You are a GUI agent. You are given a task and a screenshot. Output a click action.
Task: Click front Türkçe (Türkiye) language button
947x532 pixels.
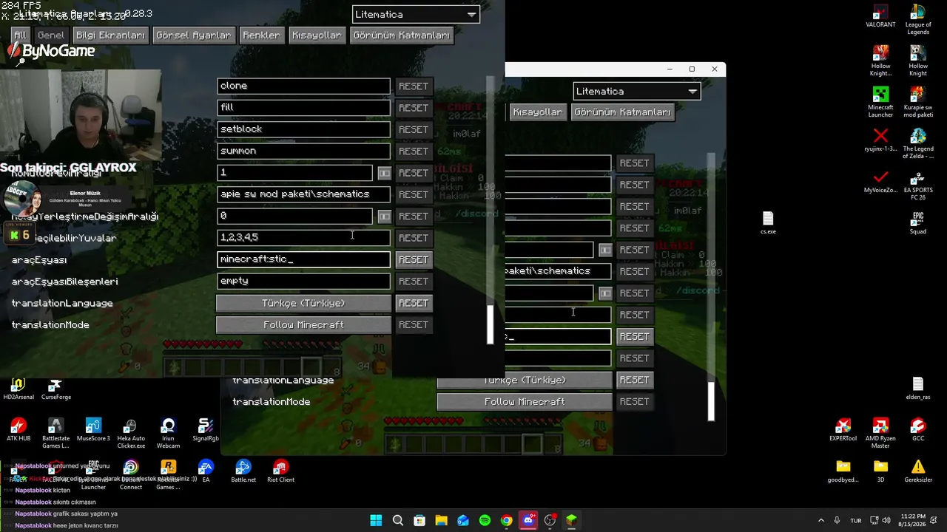click(303, 304)
